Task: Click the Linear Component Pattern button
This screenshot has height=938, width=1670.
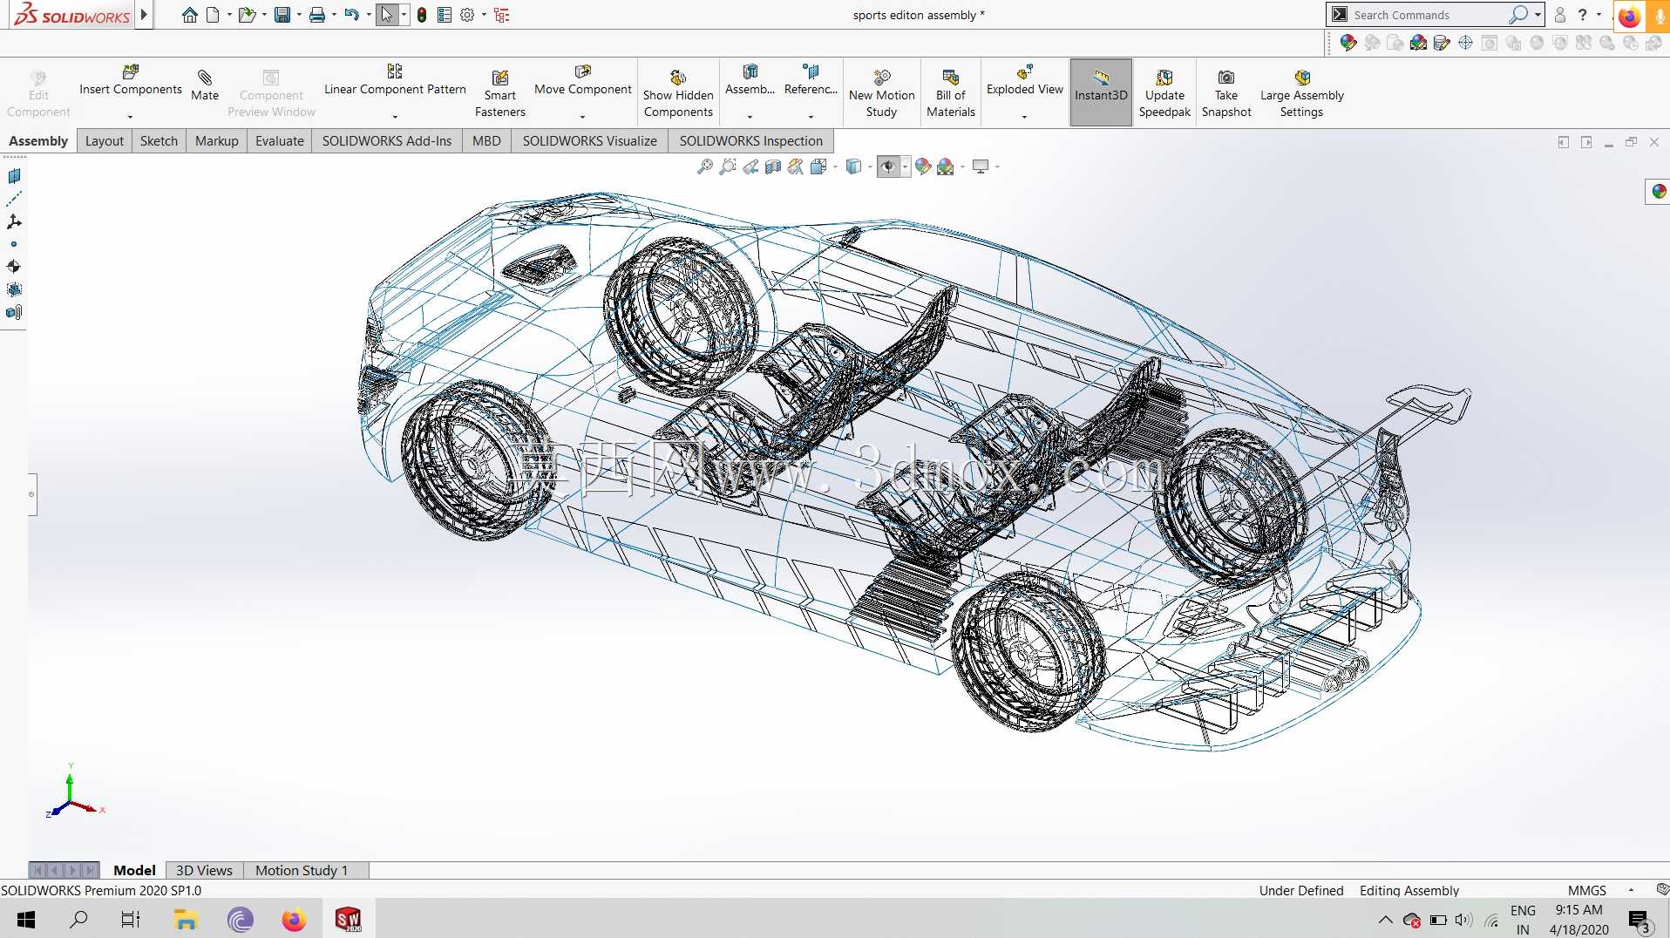Action: [395, 80]
